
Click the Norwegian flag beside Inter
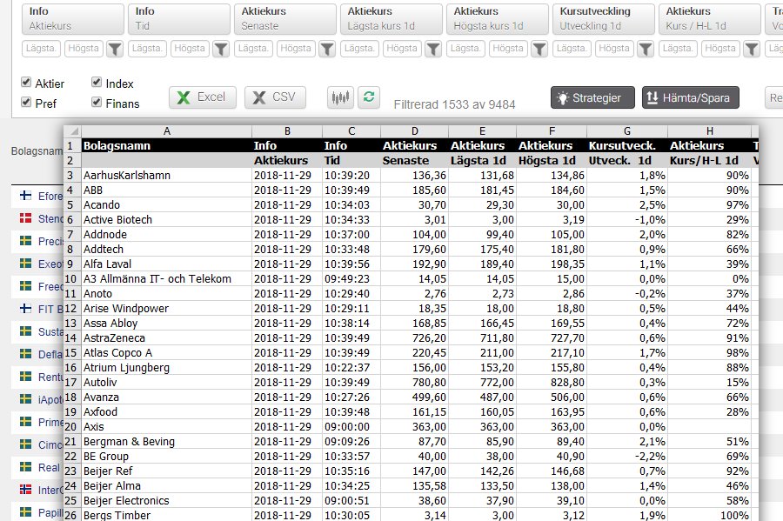[x=25, y=490]
